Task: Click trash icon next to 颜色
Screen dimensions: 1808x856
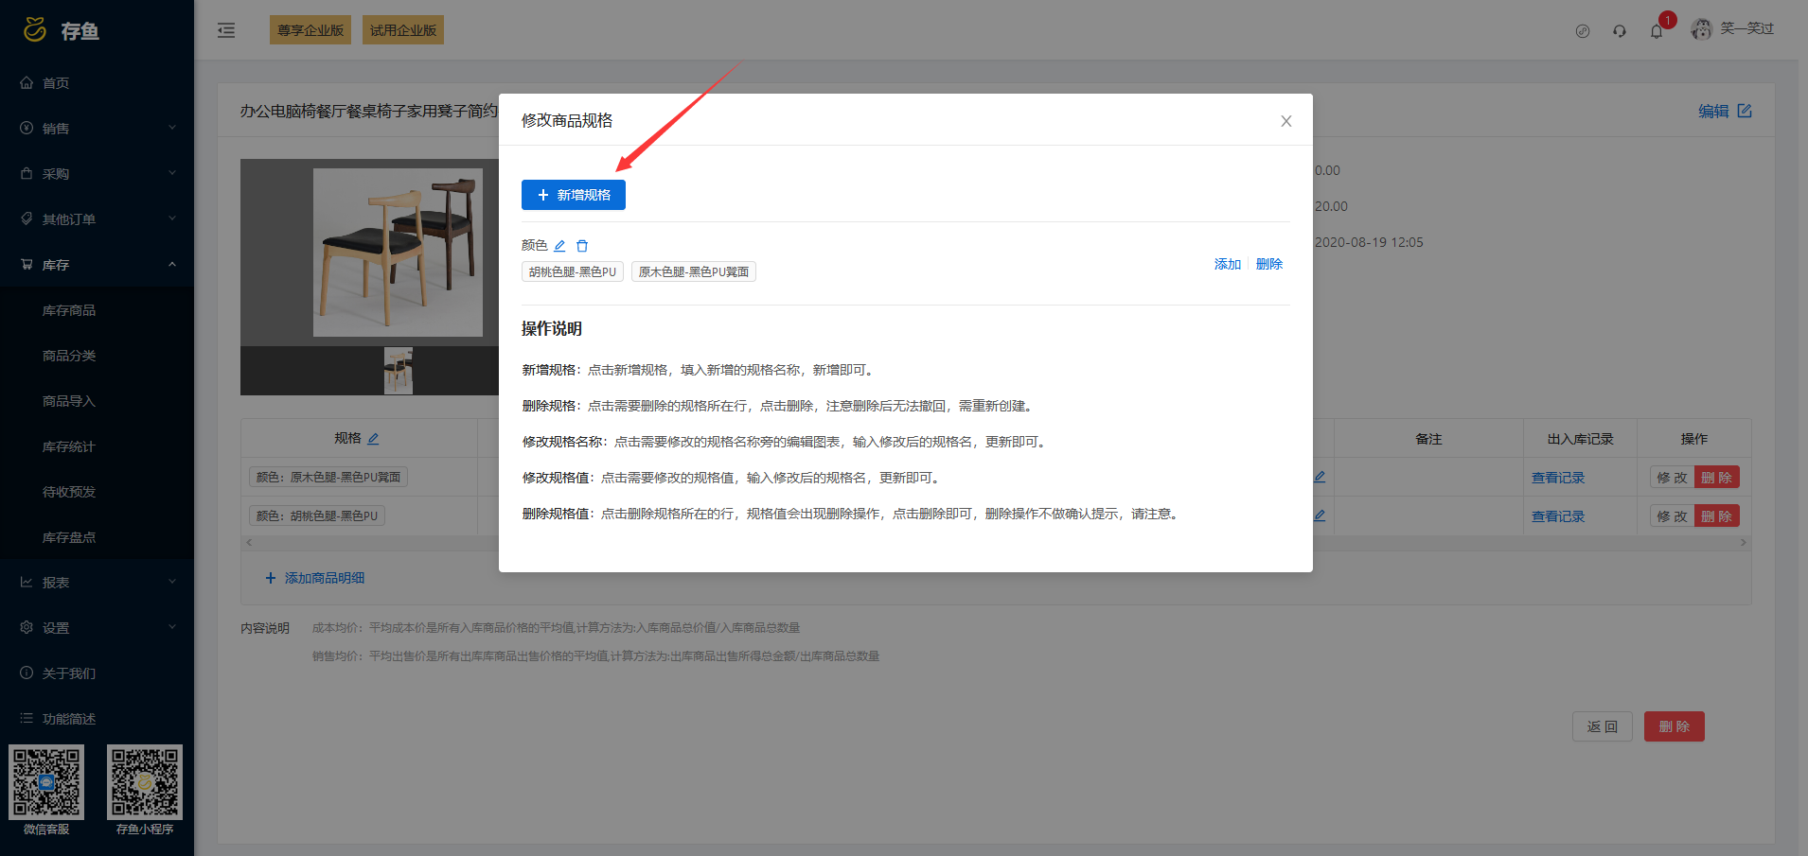Action: click(582, 246)
